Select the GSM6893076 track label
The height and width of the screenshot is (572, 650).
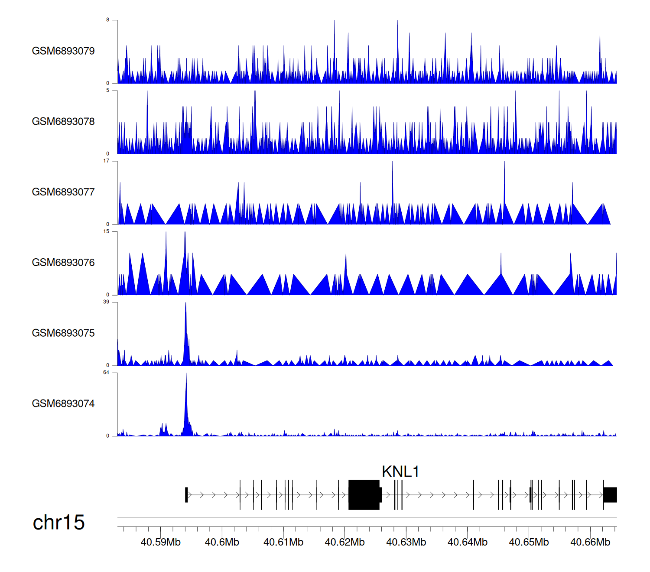(x=63, y=263)
